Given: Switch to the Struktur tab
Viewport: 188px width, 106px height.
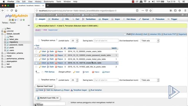Looking at the screenshot, I should coord(53,19).
